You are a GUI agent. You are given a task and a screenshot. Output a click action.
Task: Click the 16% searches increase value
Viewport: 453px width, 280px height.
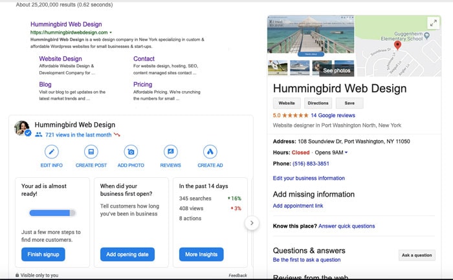coord(234,199)
